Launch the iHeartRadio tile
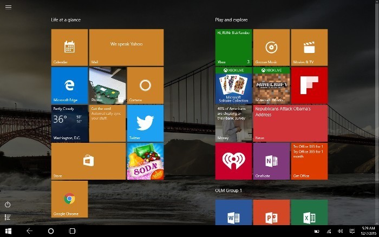 coord(233,161)
